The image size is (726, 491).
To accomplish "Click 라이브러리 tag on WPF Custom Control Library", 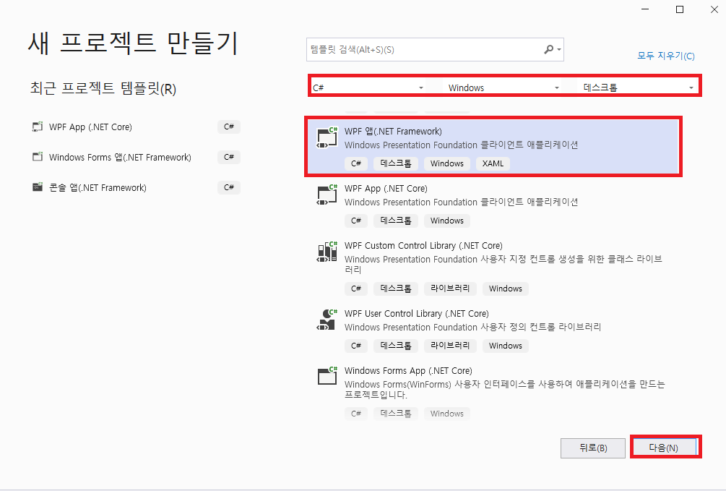I will (450, 289).
